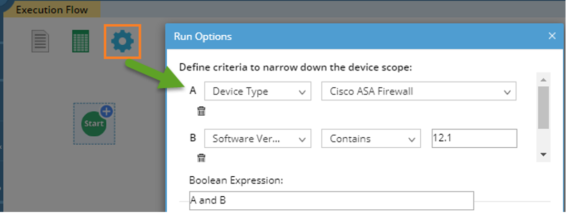This screenshot has height=213, width=566.
Task: Delete criterion A with its trash icon
Action: pos(201,111)
